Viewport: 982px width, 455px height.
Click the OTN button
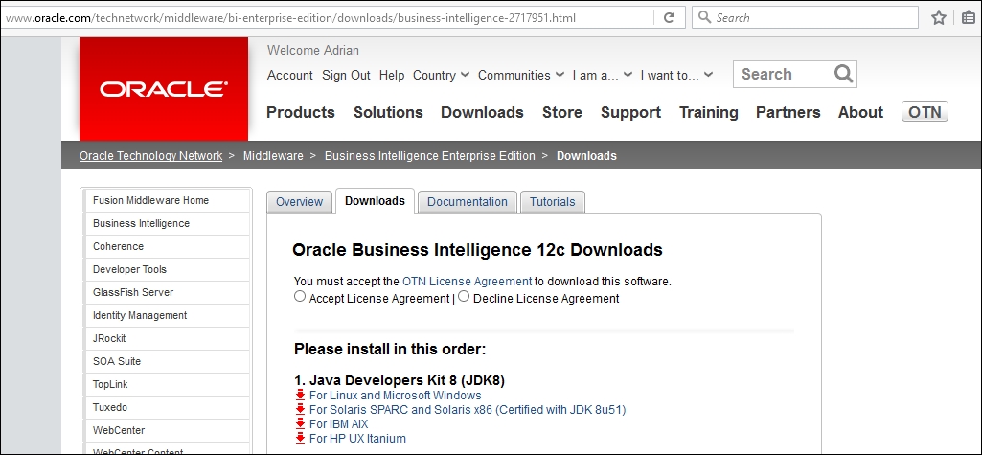click(925, 112)
